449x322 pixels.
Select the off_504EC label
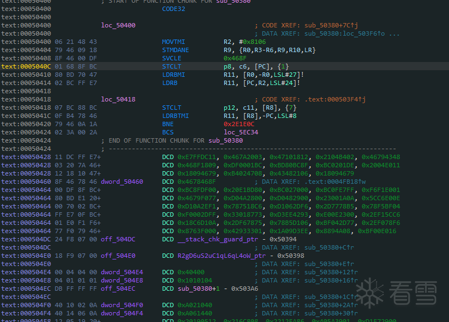[x=118, y=289]
